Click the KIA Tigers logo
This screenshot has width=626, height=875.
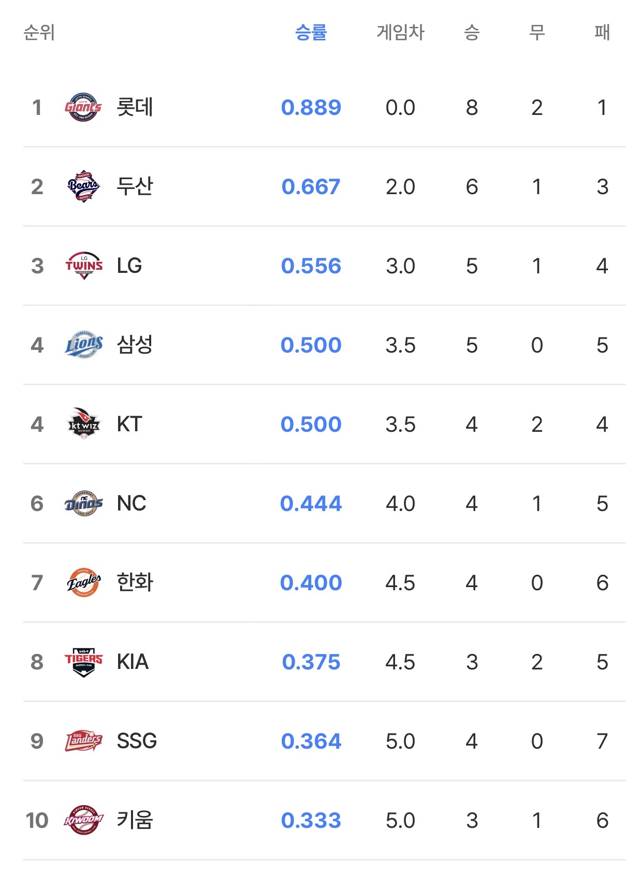click(x=83, y=662)
